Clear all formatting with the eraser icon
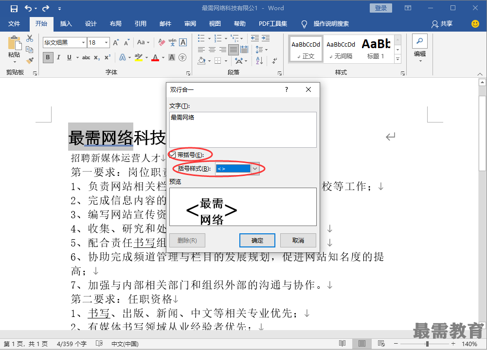 162,42
